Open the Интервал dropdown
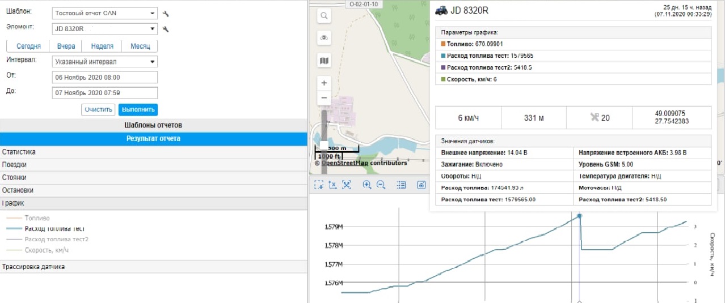 point(104,62)
